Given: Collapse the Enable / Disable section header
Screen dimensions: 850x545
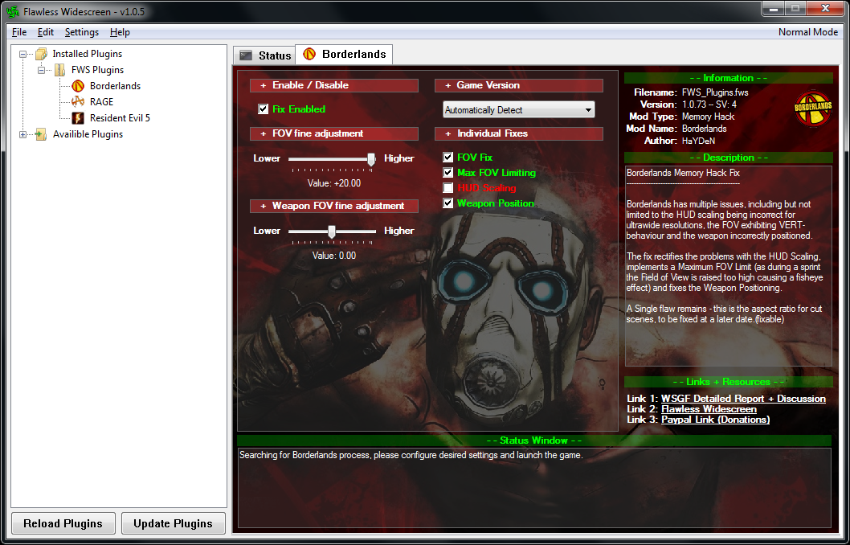Looking at the screenshot, I should [x=334, y=85].
